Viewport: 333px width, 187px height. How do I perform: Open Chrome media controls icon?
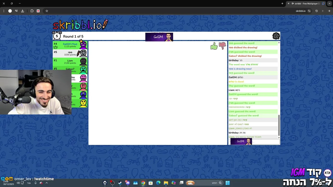[x=16, y=11]
